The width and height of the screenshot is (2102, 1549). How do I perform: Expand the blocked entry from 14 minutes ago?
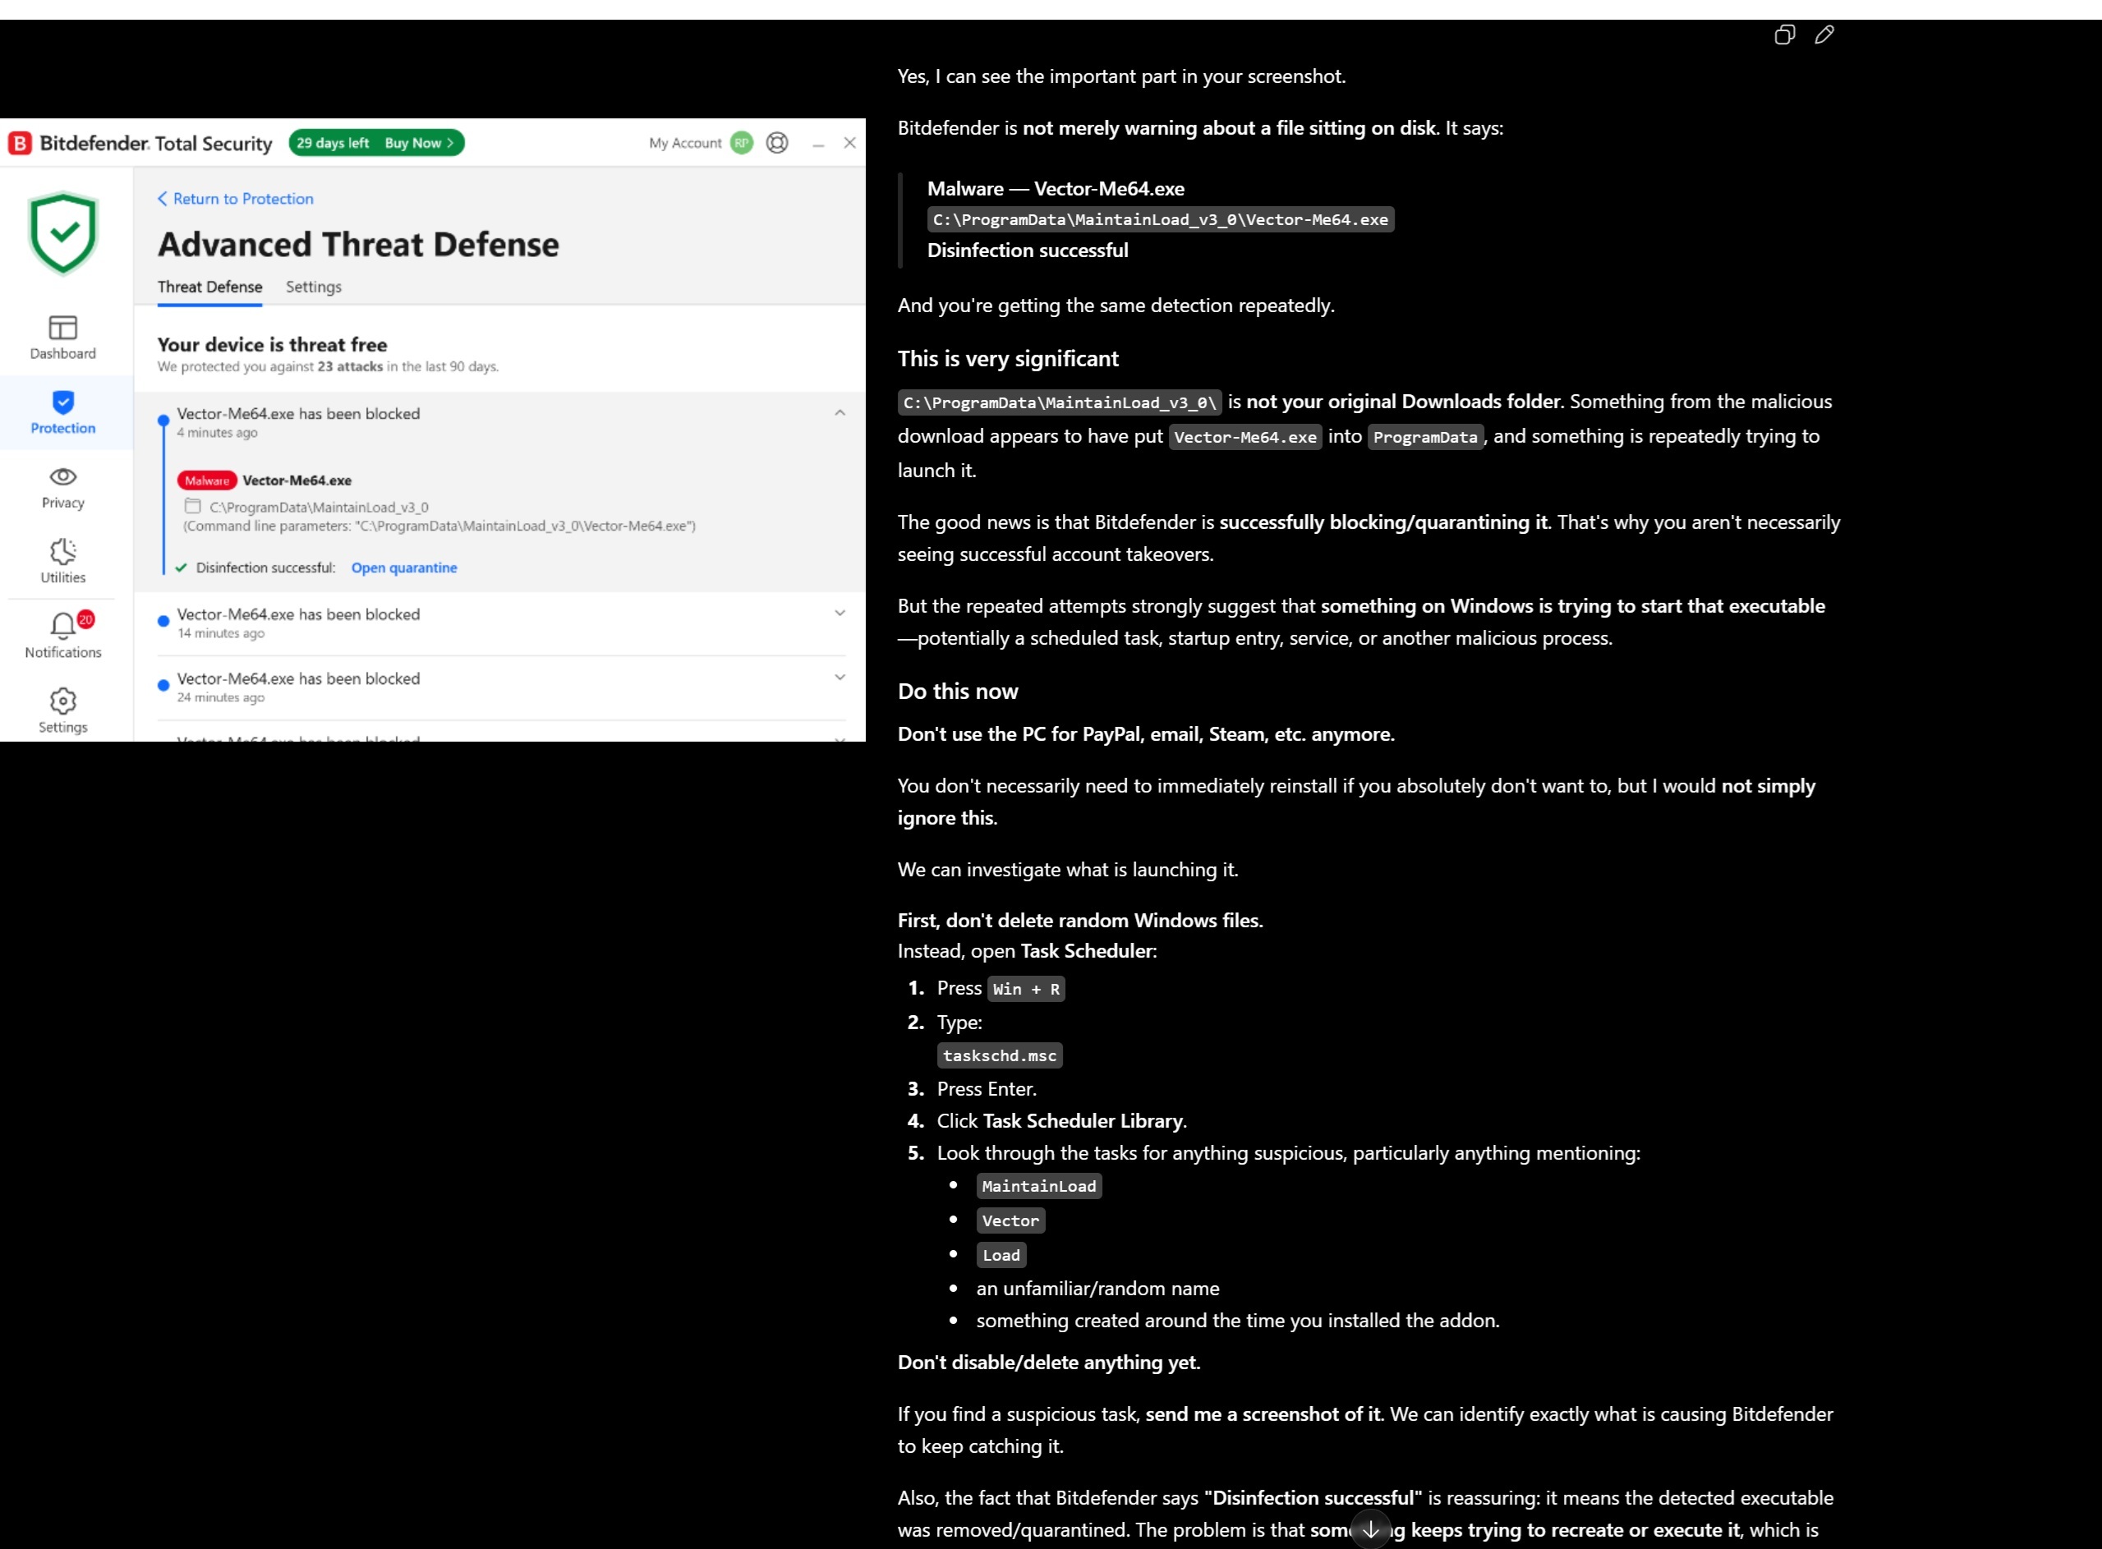[x=840, y=614]
